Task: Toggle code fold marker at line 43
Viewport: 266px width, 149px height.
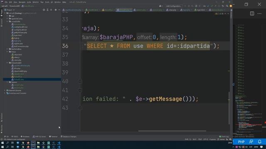Action: [x=80, y=108]
